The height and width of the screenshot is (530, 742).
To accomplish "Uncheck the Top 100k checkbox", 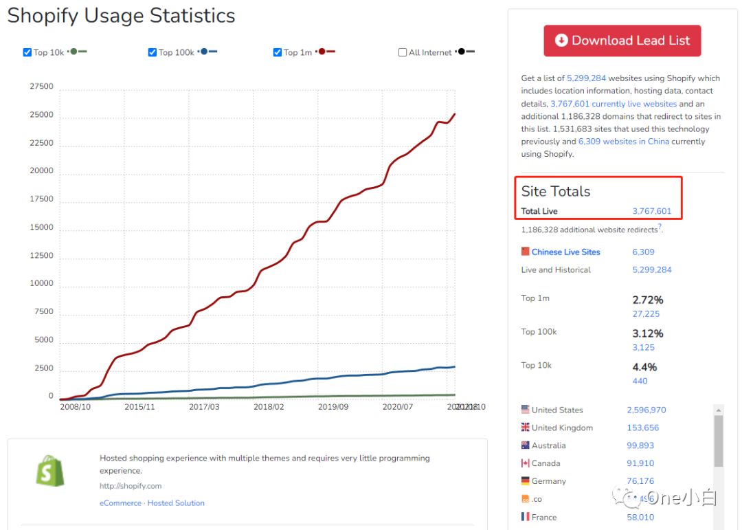I will pos(153,52).
